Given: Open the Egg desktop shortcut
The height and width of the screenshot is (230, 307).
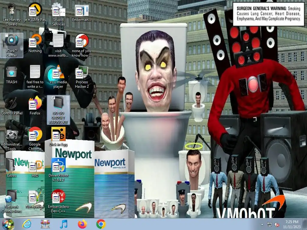Looking at the screenshot, I should pyautogui.click(x=58, y=137).
